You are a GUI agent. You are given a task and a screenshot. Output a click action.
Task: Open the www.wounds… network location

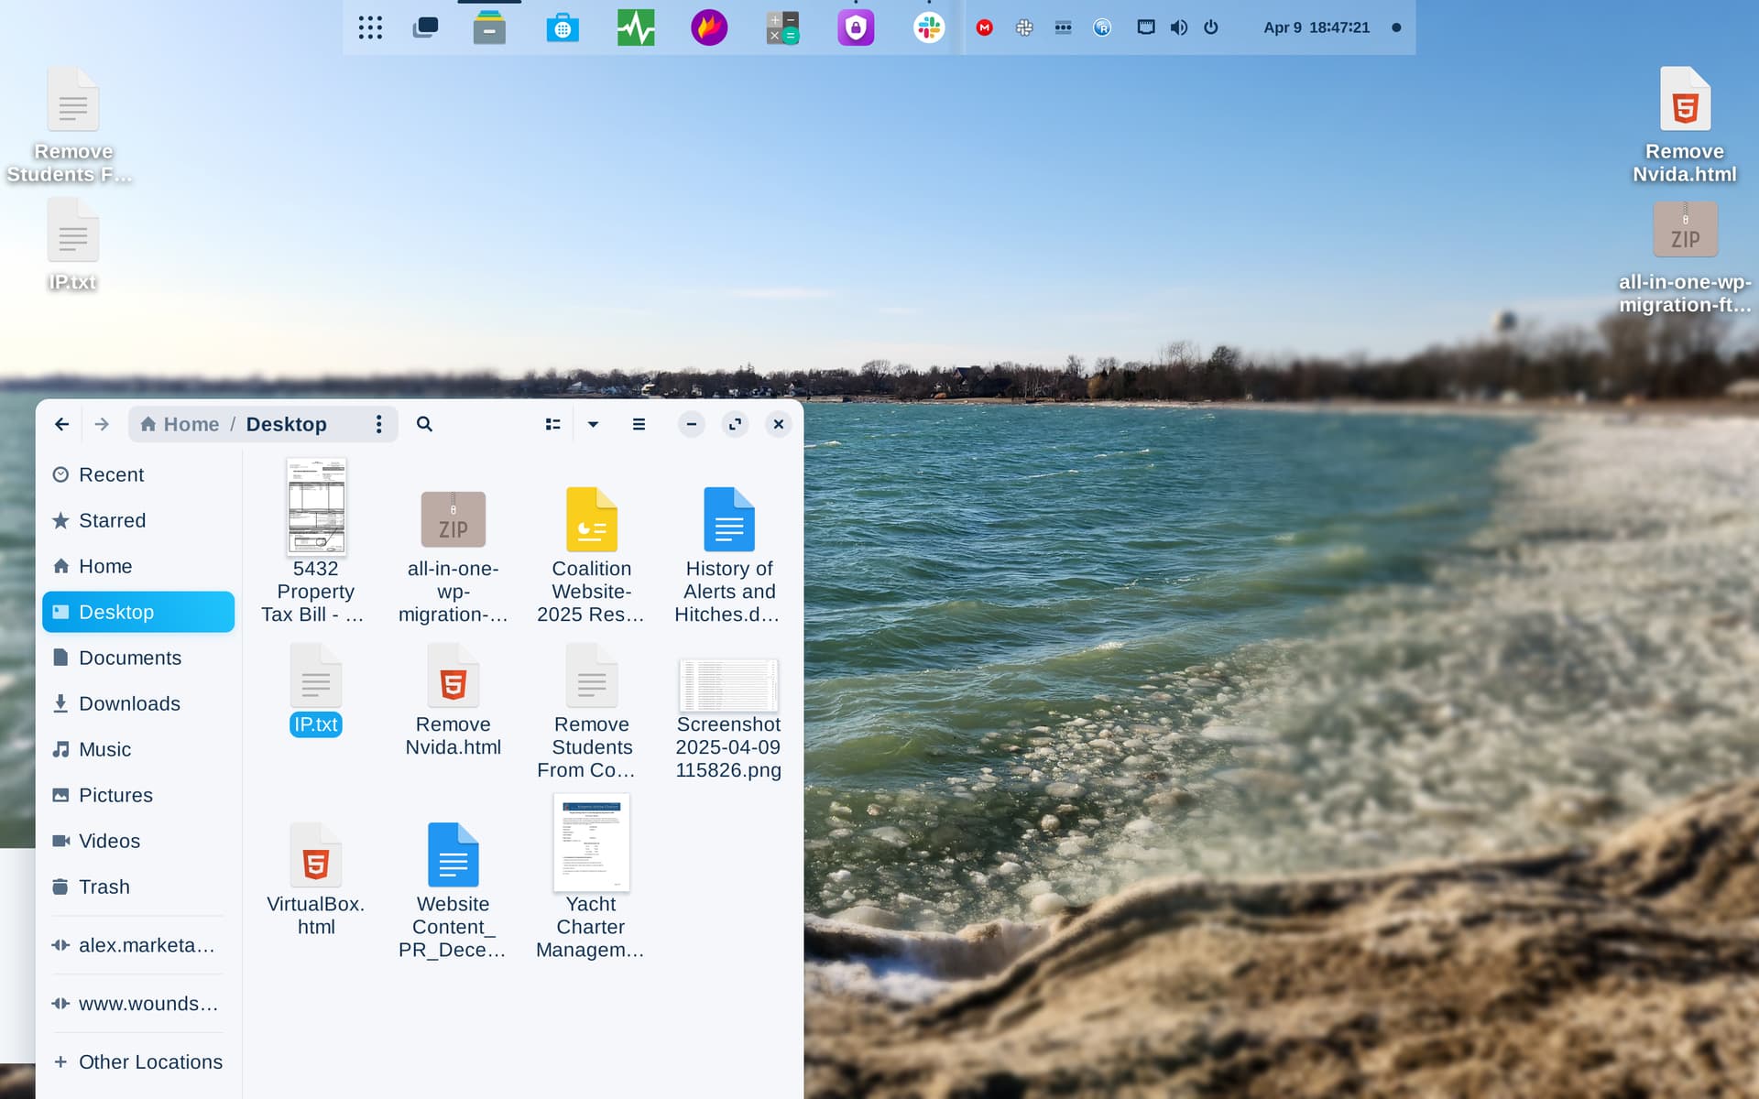click(138, 1004)
